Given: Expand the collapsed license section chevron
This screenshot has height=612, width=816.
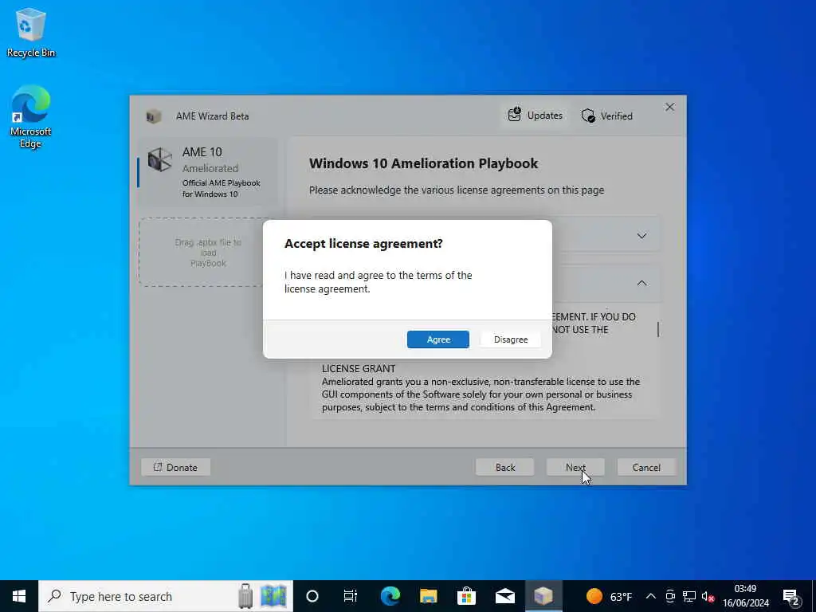Looking at the screenshot, I should (x=641, y=236).
